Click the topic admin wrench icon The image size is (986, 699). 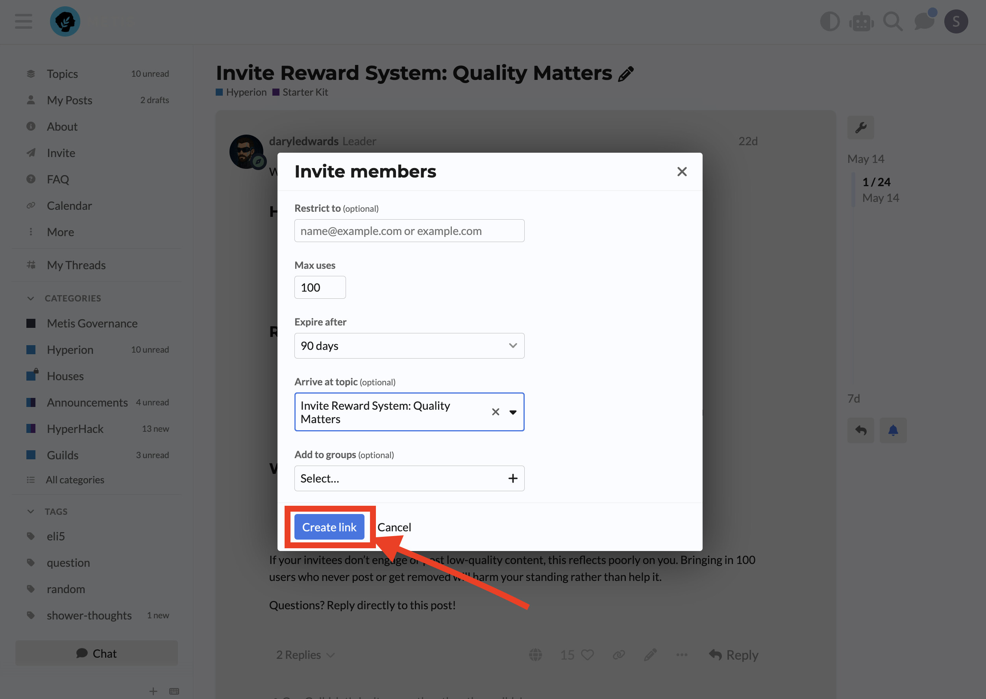pyautogui.click(x=860, y=128)
